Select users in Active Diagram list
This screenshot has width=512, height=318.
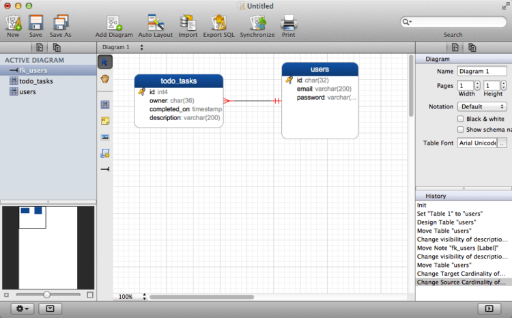pyautogui.click(x=48, y=91)
